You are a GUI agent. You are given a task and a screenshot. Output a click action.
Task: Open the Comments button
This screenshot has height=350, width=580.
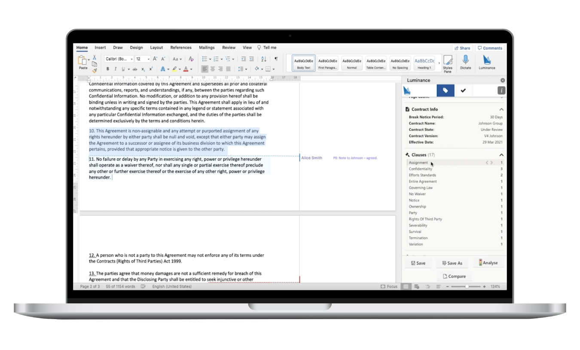490,48
